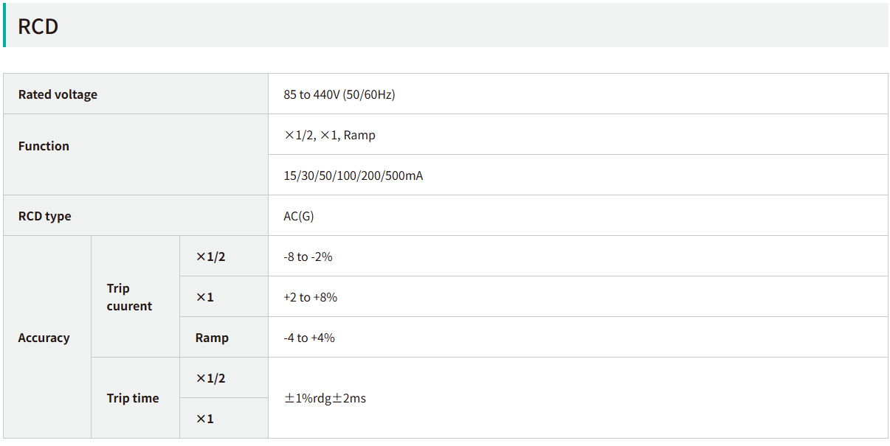
Task: Click the AC(G) value cell
Action: tap(299, 216)
